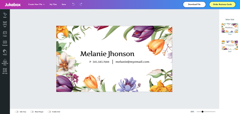Enable the Bleed Margin toggle
This screenshot has height=114, width=240.
tap(32, 112)
